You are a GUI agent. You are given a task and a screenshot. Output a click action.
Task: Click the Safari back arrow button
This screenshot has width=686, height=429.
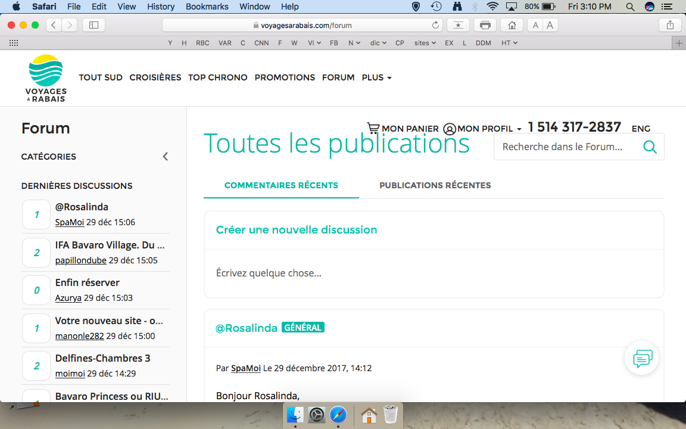click(54, 25)
